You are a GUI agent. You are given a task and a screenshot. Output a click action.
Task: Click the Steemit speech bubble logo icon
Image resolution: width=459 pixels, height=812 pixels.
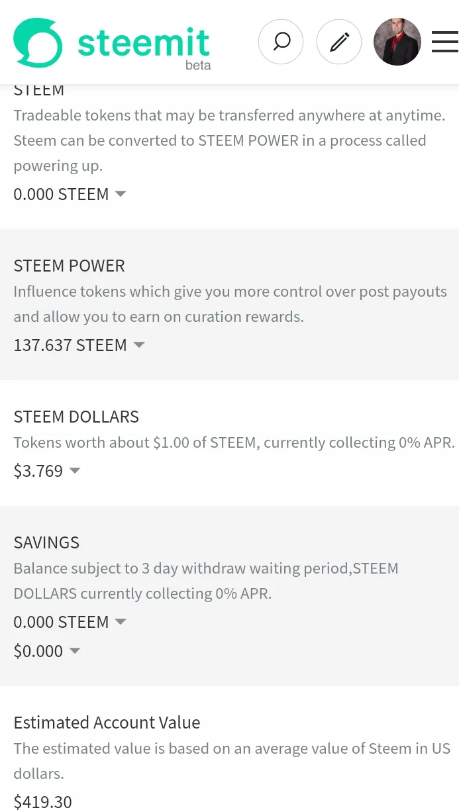[x=38, y=42]
